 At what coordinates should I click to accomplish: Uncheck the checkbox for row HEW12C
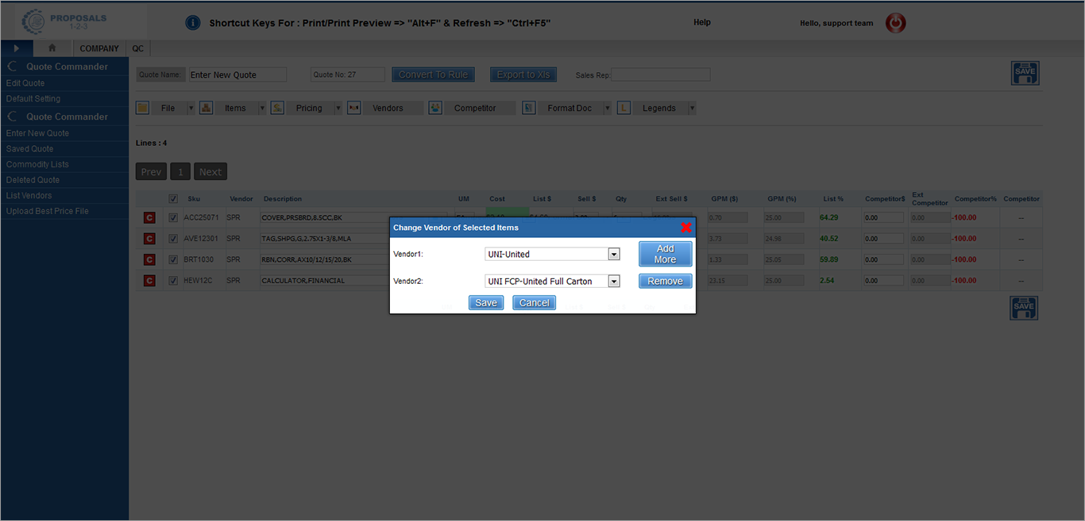coord(173,281)
